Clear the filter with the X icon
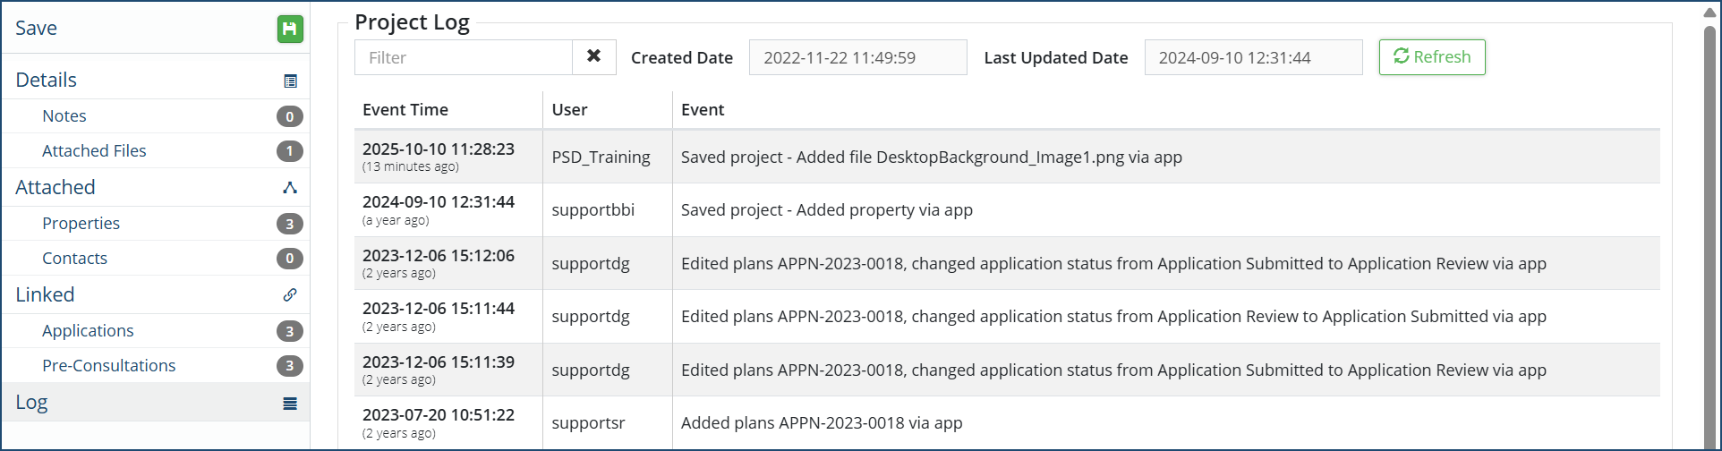 [593, 56]
